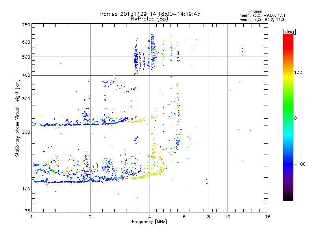Image resolution: width=315 pixels, height=236 pixels.
Task: Click the plot title 'Tromsø 20151129 14:18:00-14:19:43'
Action: click(149, 14)
